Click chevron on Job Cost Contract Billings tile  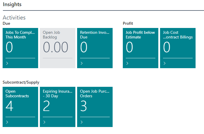pyautogui.click(x=164, y=63)
